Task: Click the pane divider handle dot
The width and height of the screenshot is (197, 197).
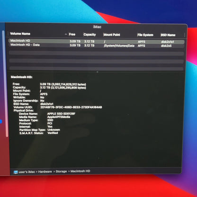Action: (x=98, y=72)
